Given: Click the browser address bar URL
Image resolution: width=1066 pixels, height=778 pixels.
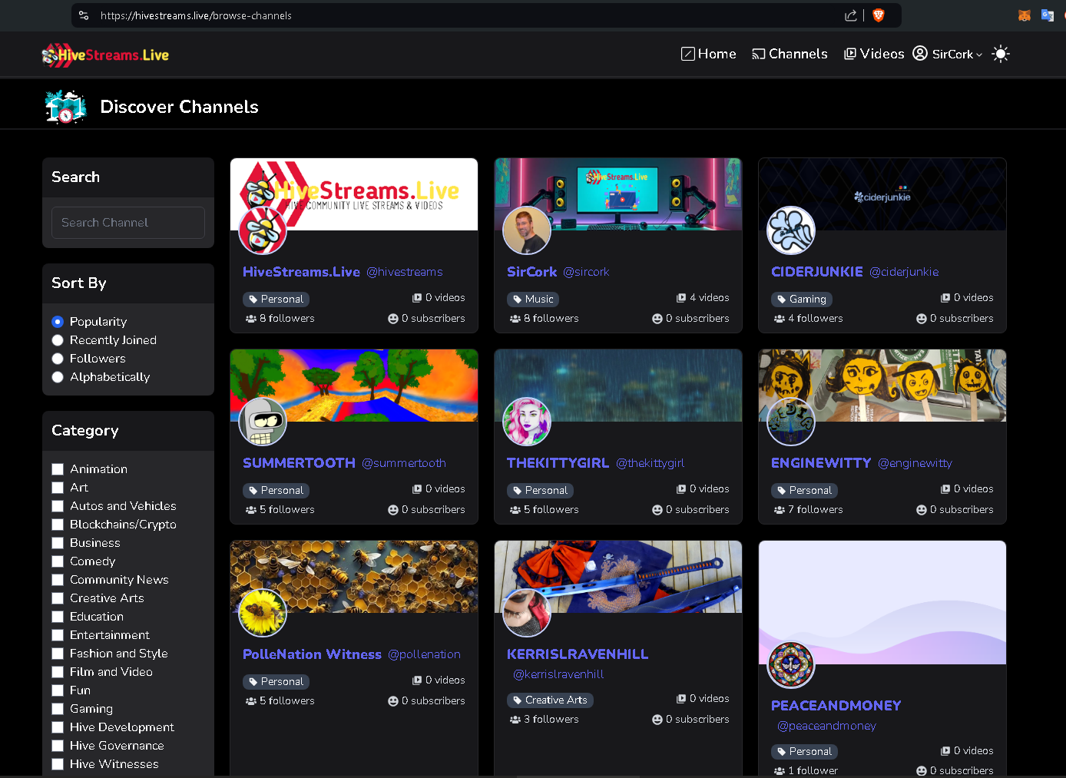Looking at the screenshot, I should (x=196, y=15).
